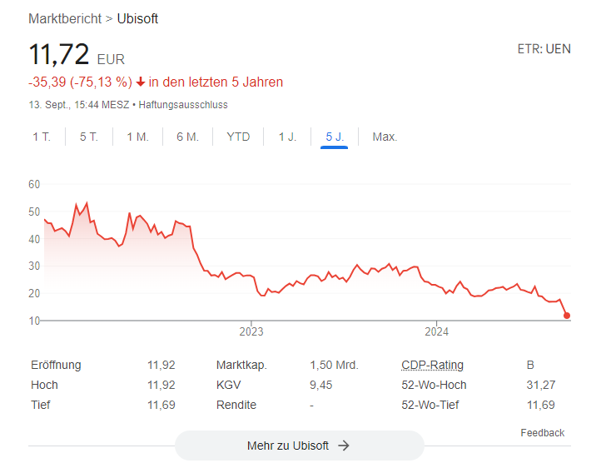Show the Max. time range
606x473 pixels.
click(385, 137)
